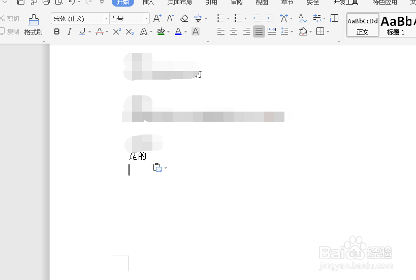Expand font color dropdown arrow
This screenshot has height=280, width=416.
[x=185, y=32]
